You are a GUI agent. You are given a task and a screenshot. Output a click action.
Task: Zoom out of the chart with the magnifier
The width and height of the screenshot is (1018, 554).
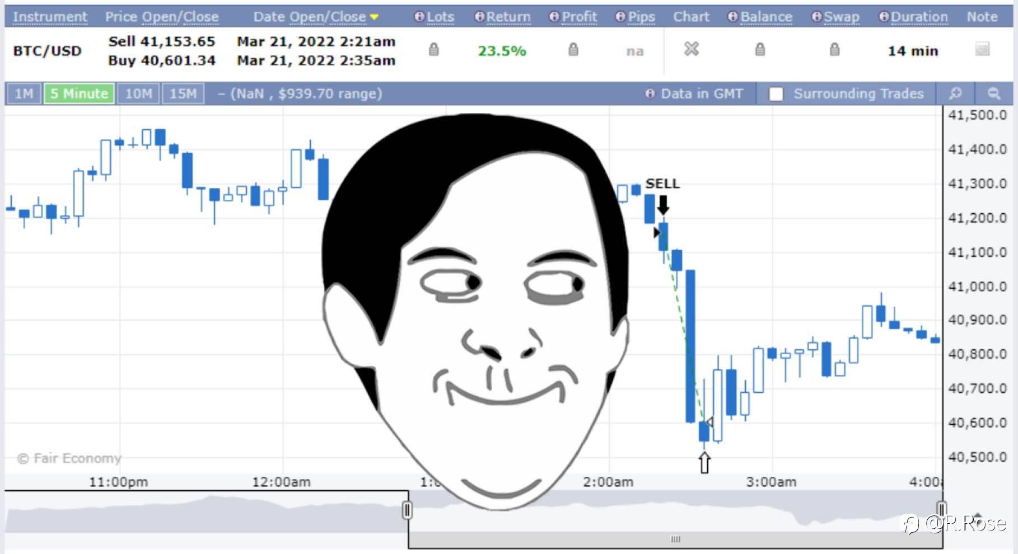(x=994, y=93)
